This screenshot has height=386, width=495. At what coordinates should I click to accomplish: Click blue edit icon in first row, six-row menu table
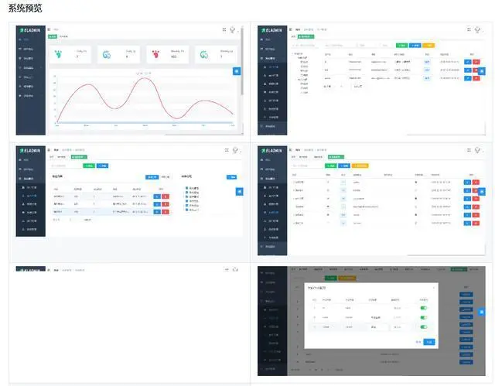coord(467,182)
